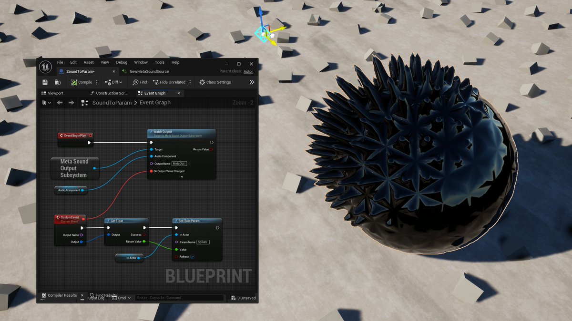Click SoundToParam in the breadcrumb path
The image size is (572, 321).
click(113, 102)
